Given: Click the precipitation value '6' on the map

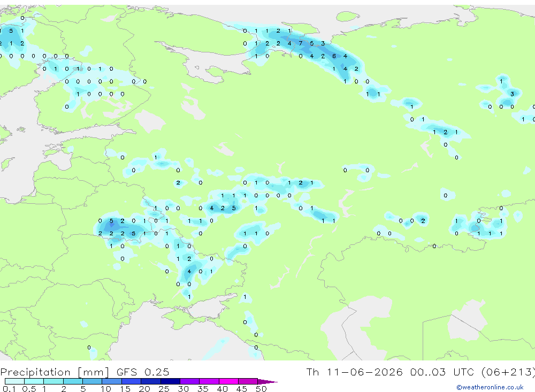Looking at the screenshot, I should [334, 56].
